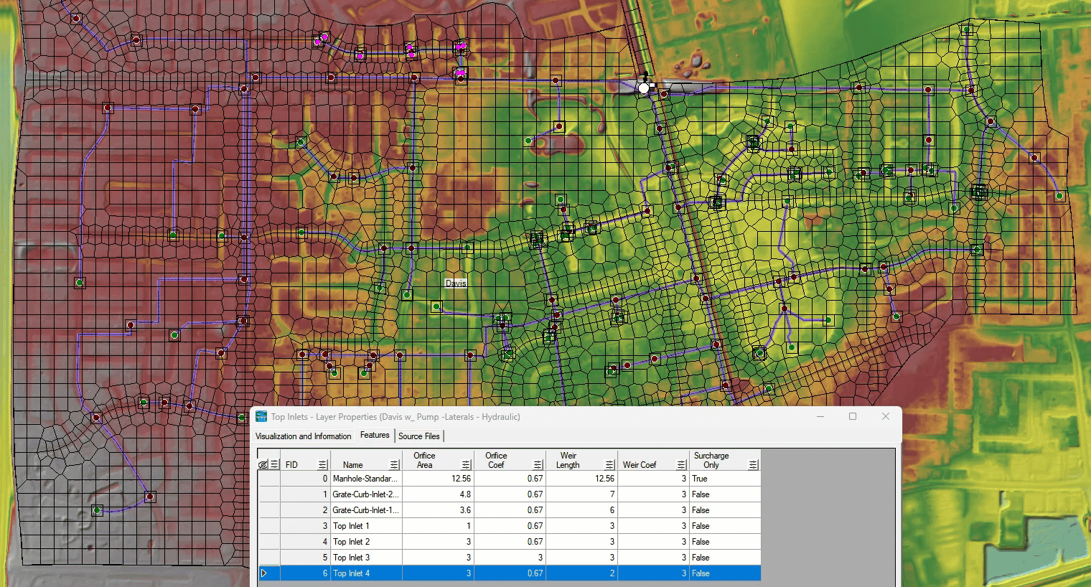
Task: Toggle the hidden-columns eye icon in table header
Action: (263, 465)
